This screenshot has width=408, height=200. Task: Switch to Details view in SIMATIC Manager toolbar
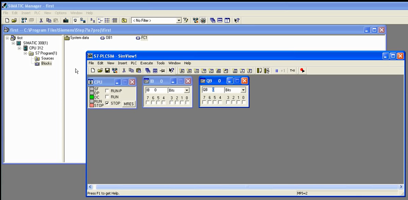(115, 20)
